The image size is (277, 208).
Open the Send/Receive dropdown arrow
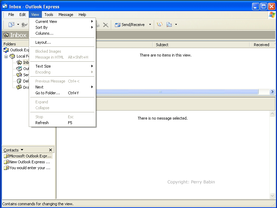coord(150,25)
